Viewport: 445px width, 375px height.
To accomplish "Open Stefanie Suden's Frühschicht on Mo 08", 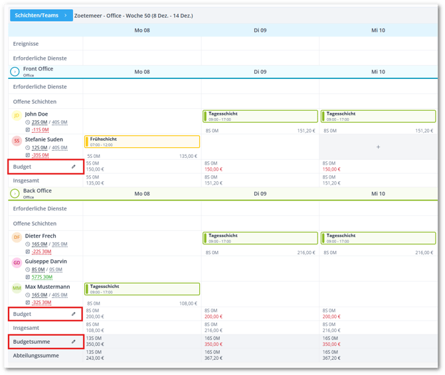I will [142, 141].
